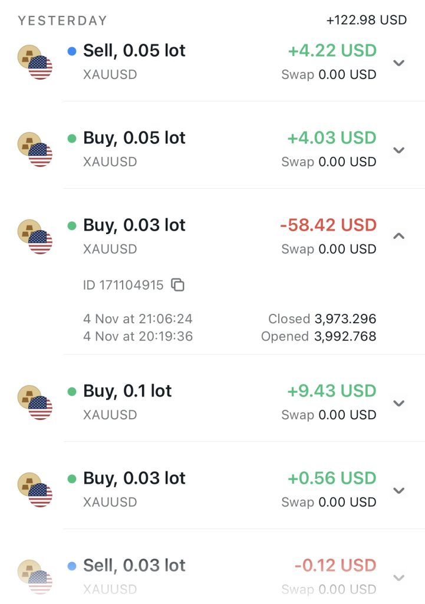The width and height of the screenshot is (425, 604).
Task: Click XAUUSD gold icon for Buy 0.05 lot
Action: (35, 149)
